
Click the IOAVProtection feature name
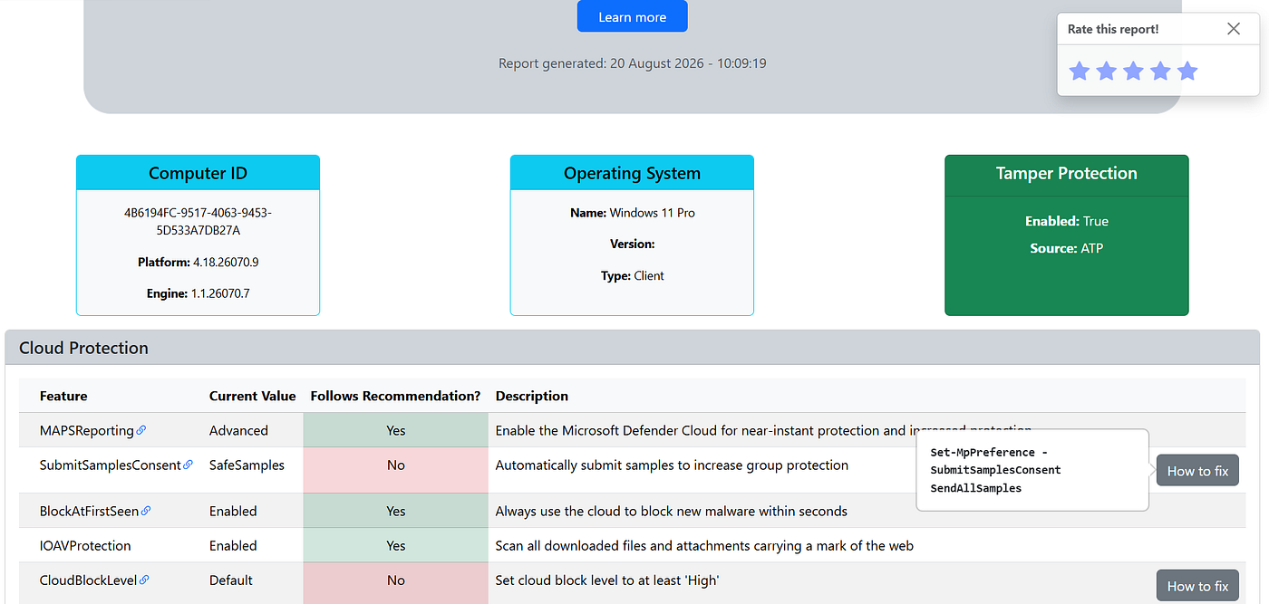click(x=85, y=545)
